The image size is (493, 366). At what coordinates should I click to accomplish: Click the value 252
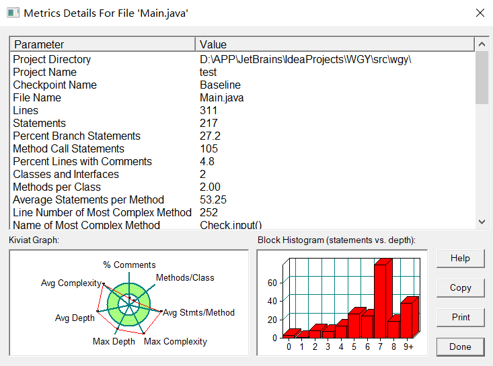(208, 212)
